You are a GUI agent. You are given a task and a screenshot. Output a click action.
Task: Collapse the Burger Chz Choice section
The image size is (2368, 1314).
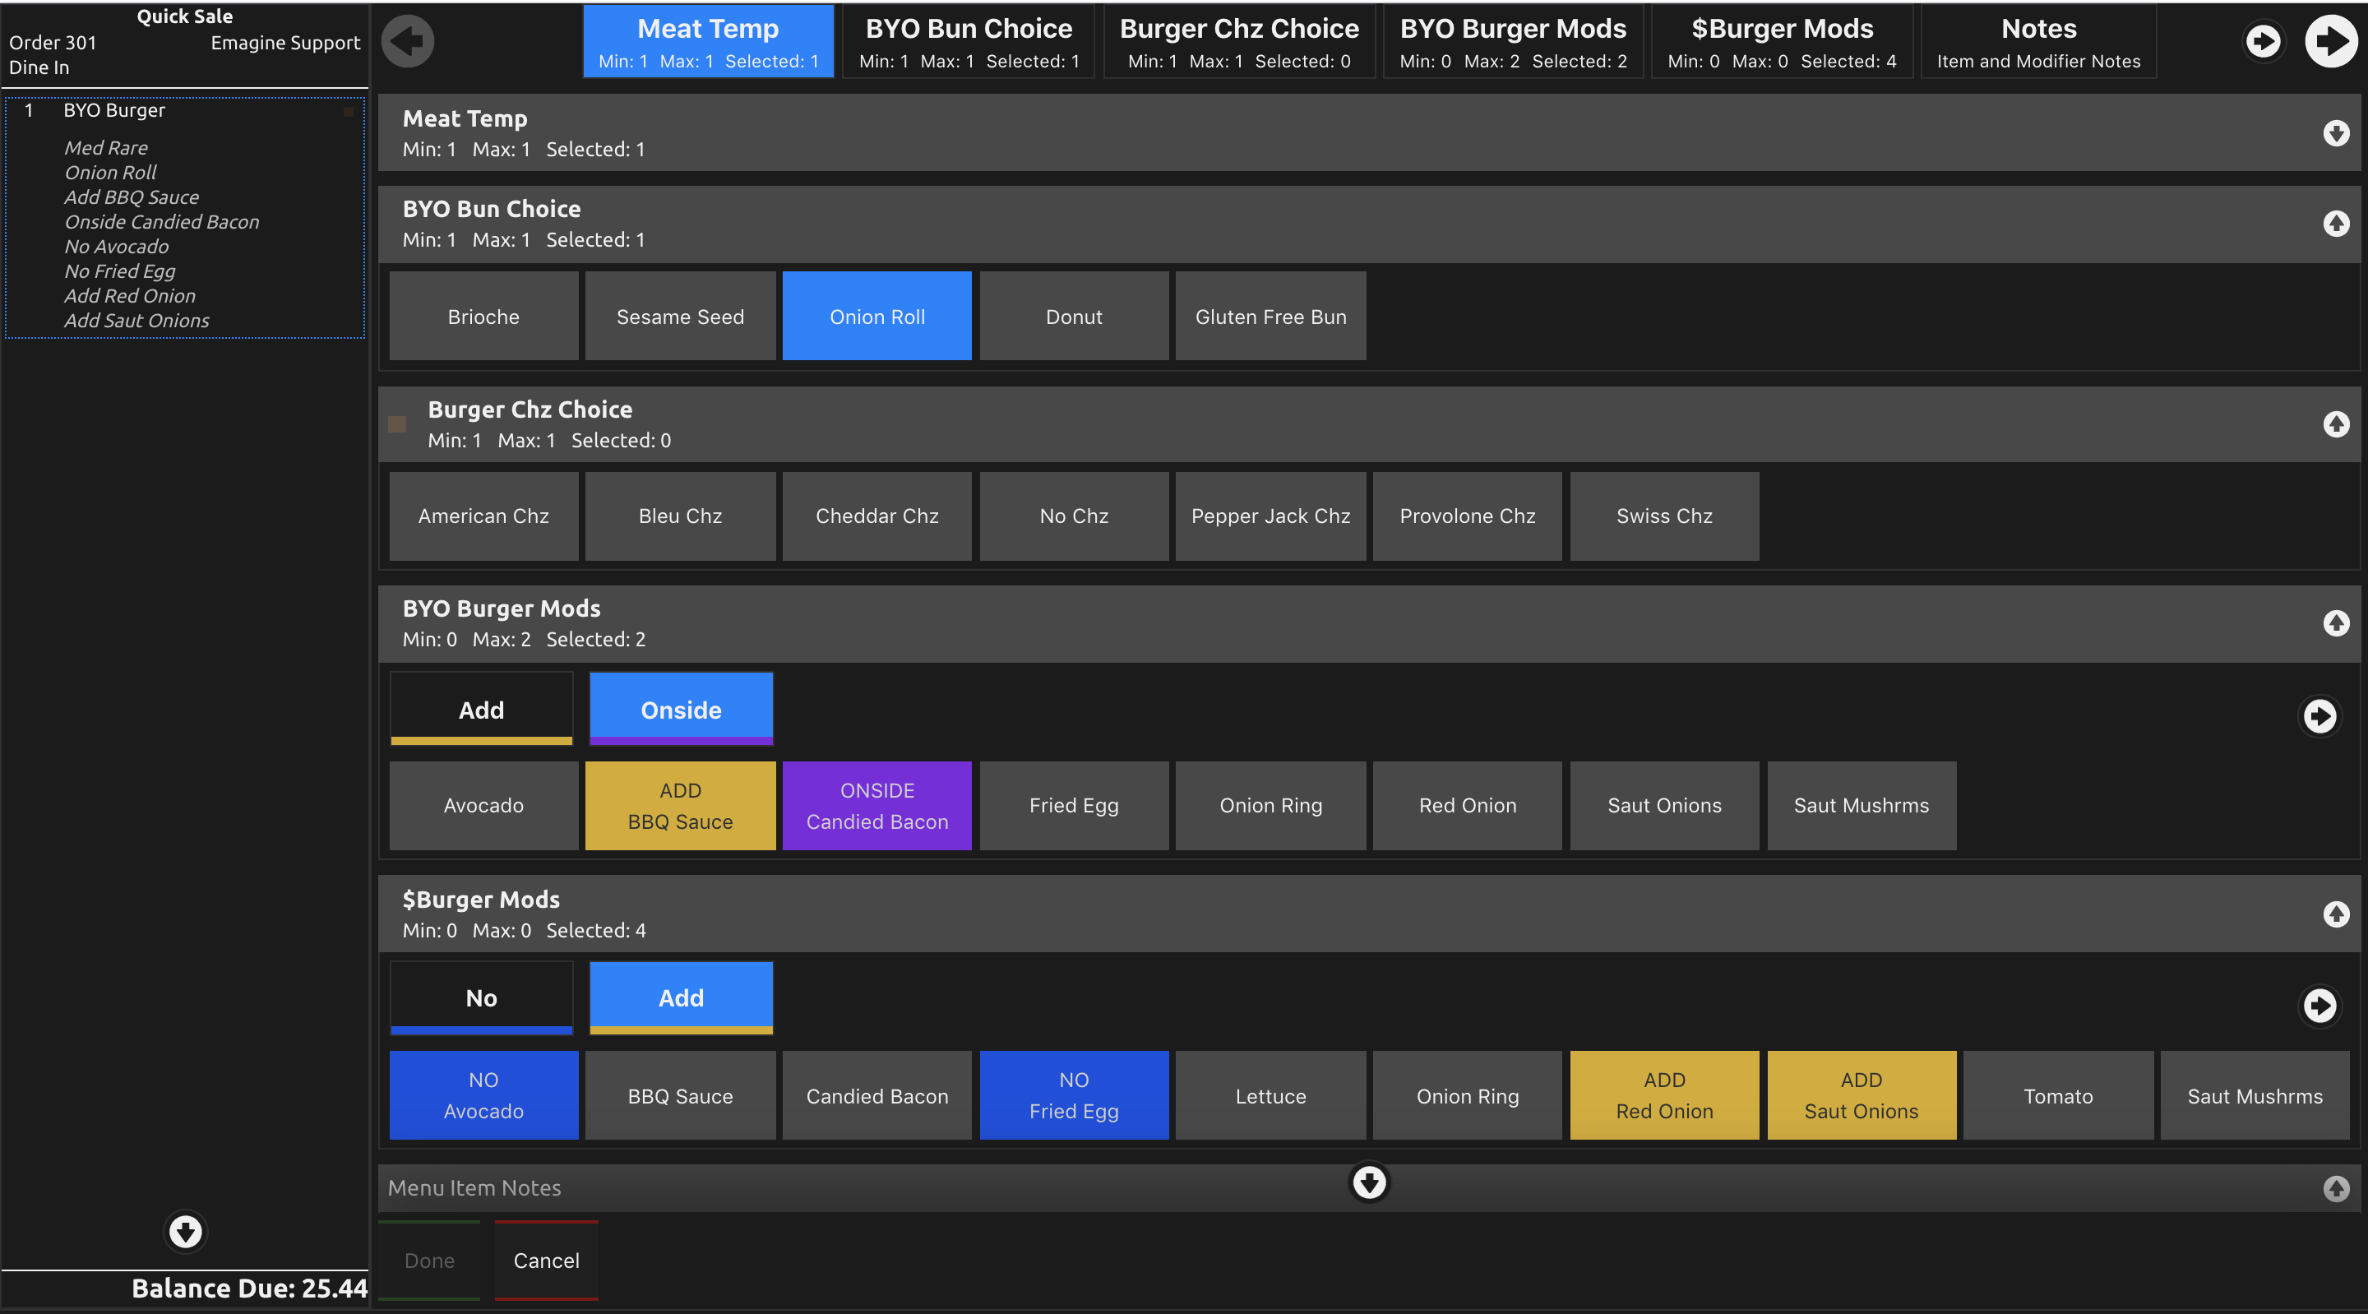pos(2336,424)
